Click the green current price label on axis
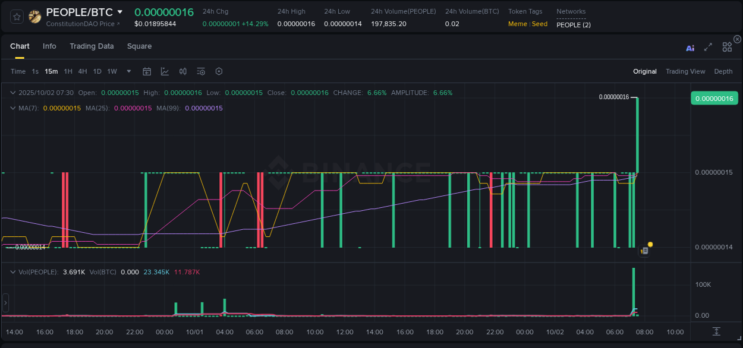743x348 pixels. click(714, 98)
